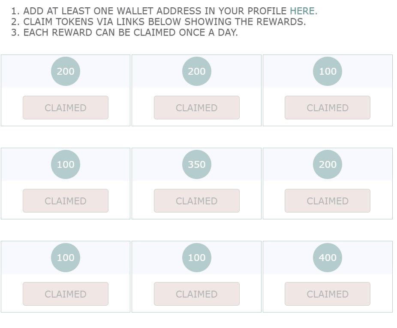The image size is (397, 328).
Task: Select the 200 badge in first row, middle card
Action: coord(197,71)
